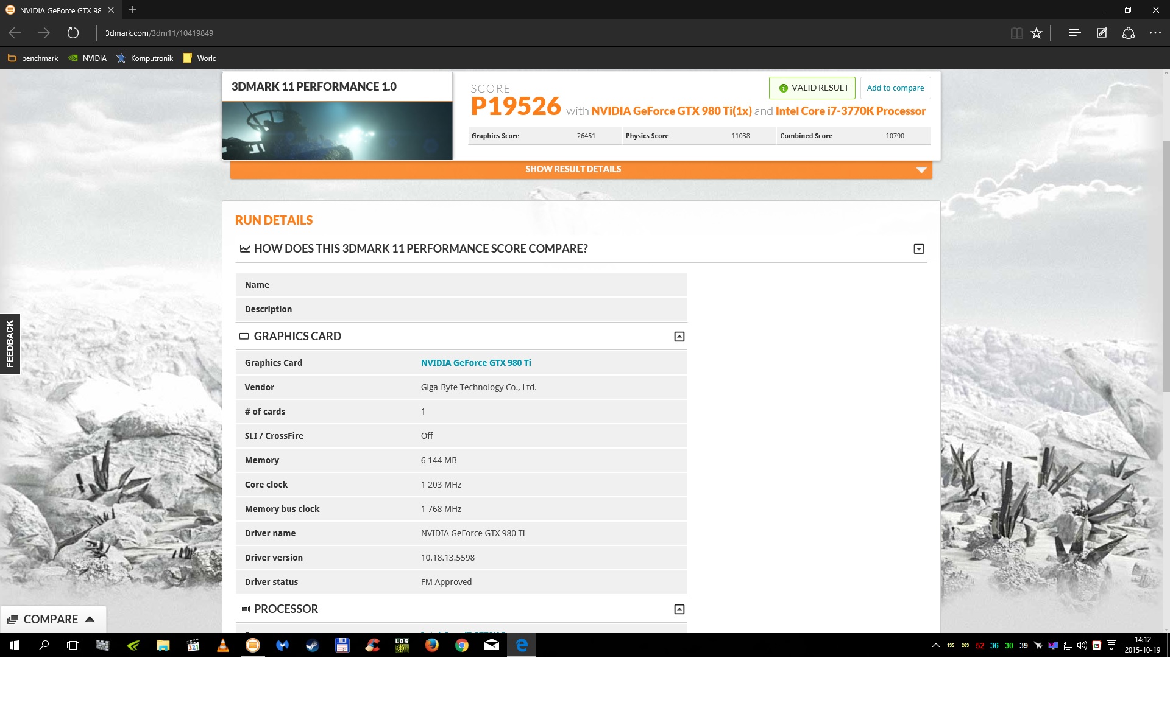Collapse the GRAPHICS CARD section
1170x711 pixels.
click(679, 336)
